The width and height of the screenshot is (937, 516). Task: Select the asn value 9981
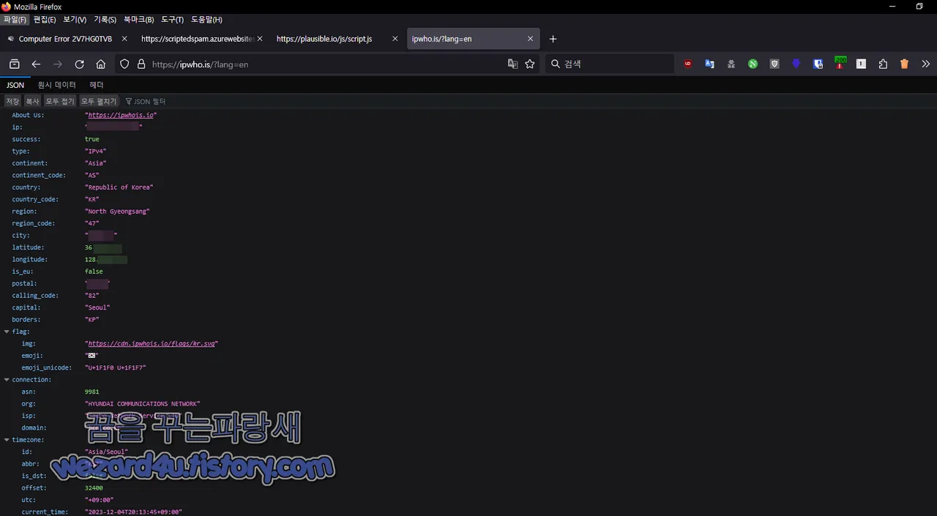tap(92, 392)
